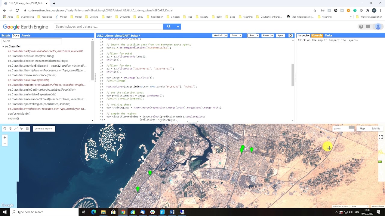Click the docs filter field 'ee.cla'
The image size is (385, 216).
(x=32, y=41)
